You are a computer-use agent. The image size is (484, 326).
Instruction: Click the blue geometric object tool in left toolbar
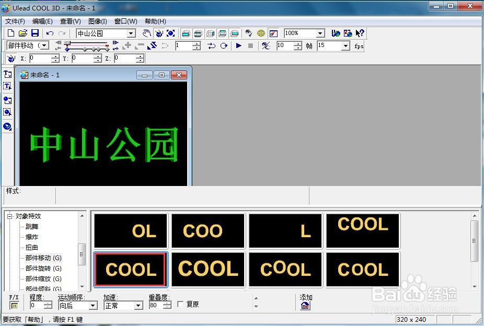click(7, 126)
